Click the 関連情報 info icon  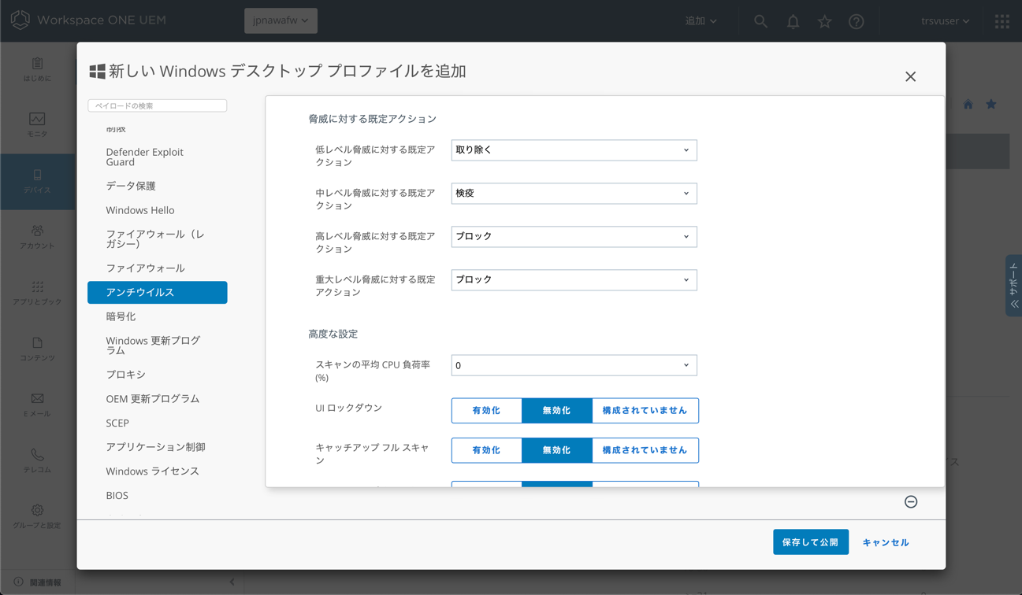(x=18, y=582)
